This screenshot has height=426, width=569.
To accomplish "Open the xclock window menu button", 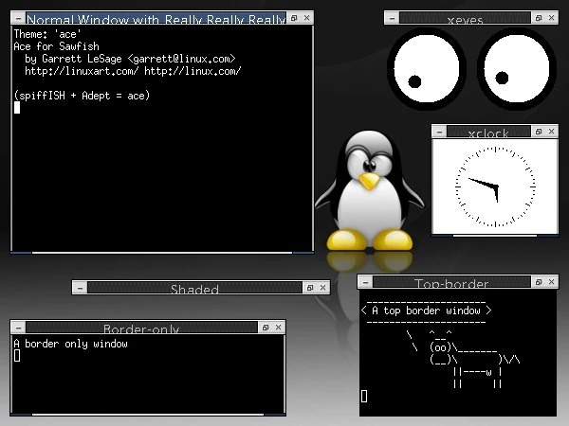I will coord(439,132).
